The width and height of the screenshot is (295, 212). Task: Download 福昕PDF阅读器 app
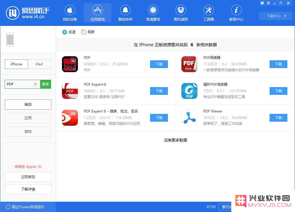(x=278, y=91)
